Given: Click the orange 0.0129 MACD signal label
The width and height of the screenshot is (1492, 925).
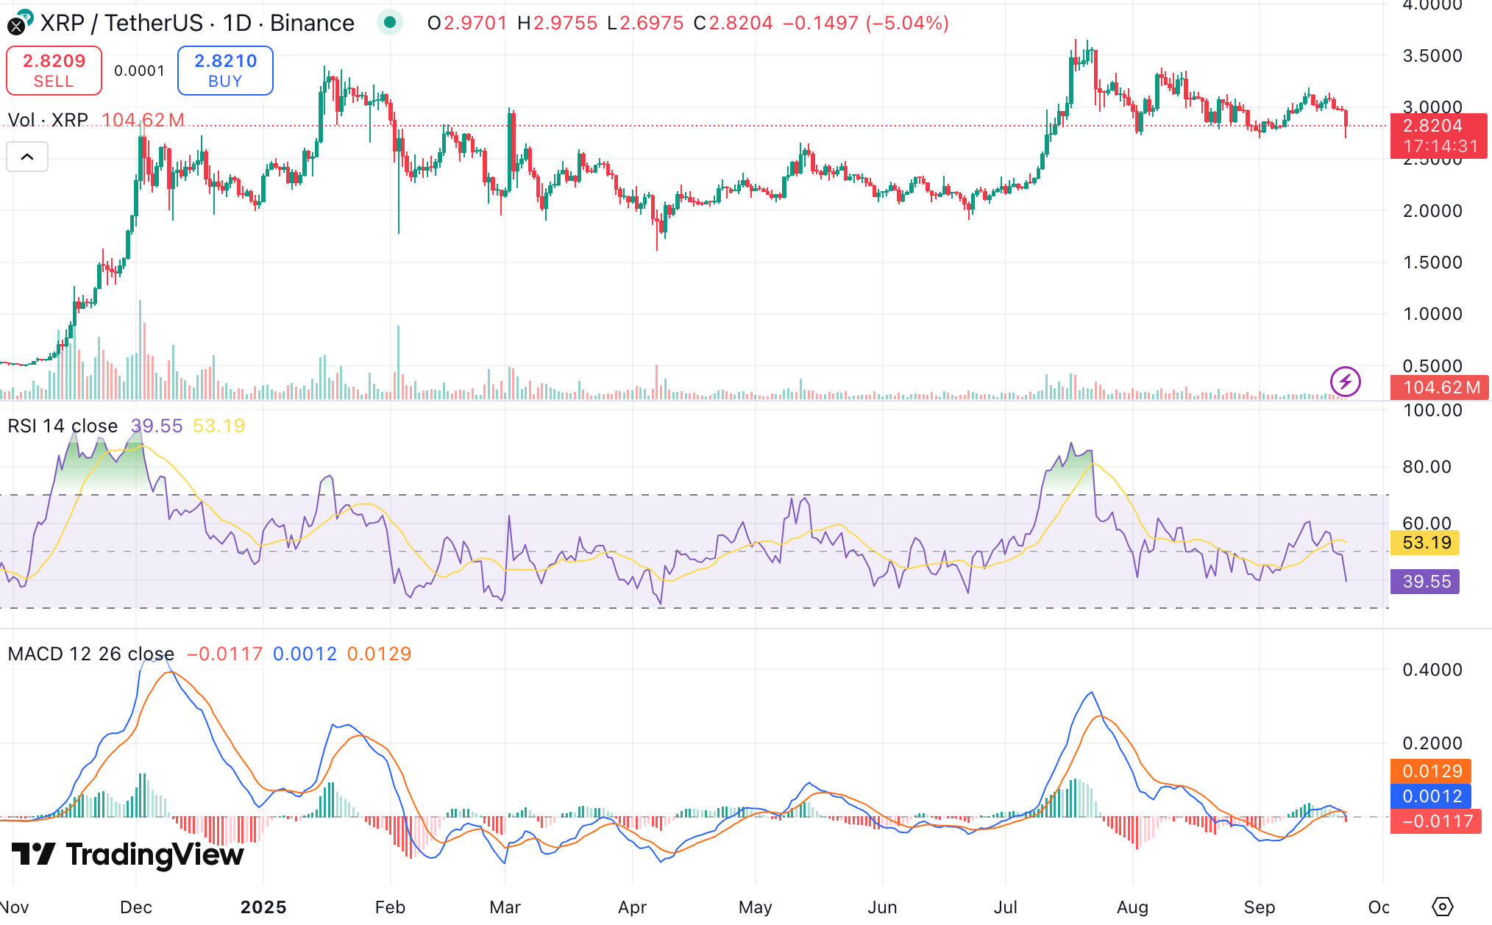Looking at the screenshot, I should (x=1431, y=771).
